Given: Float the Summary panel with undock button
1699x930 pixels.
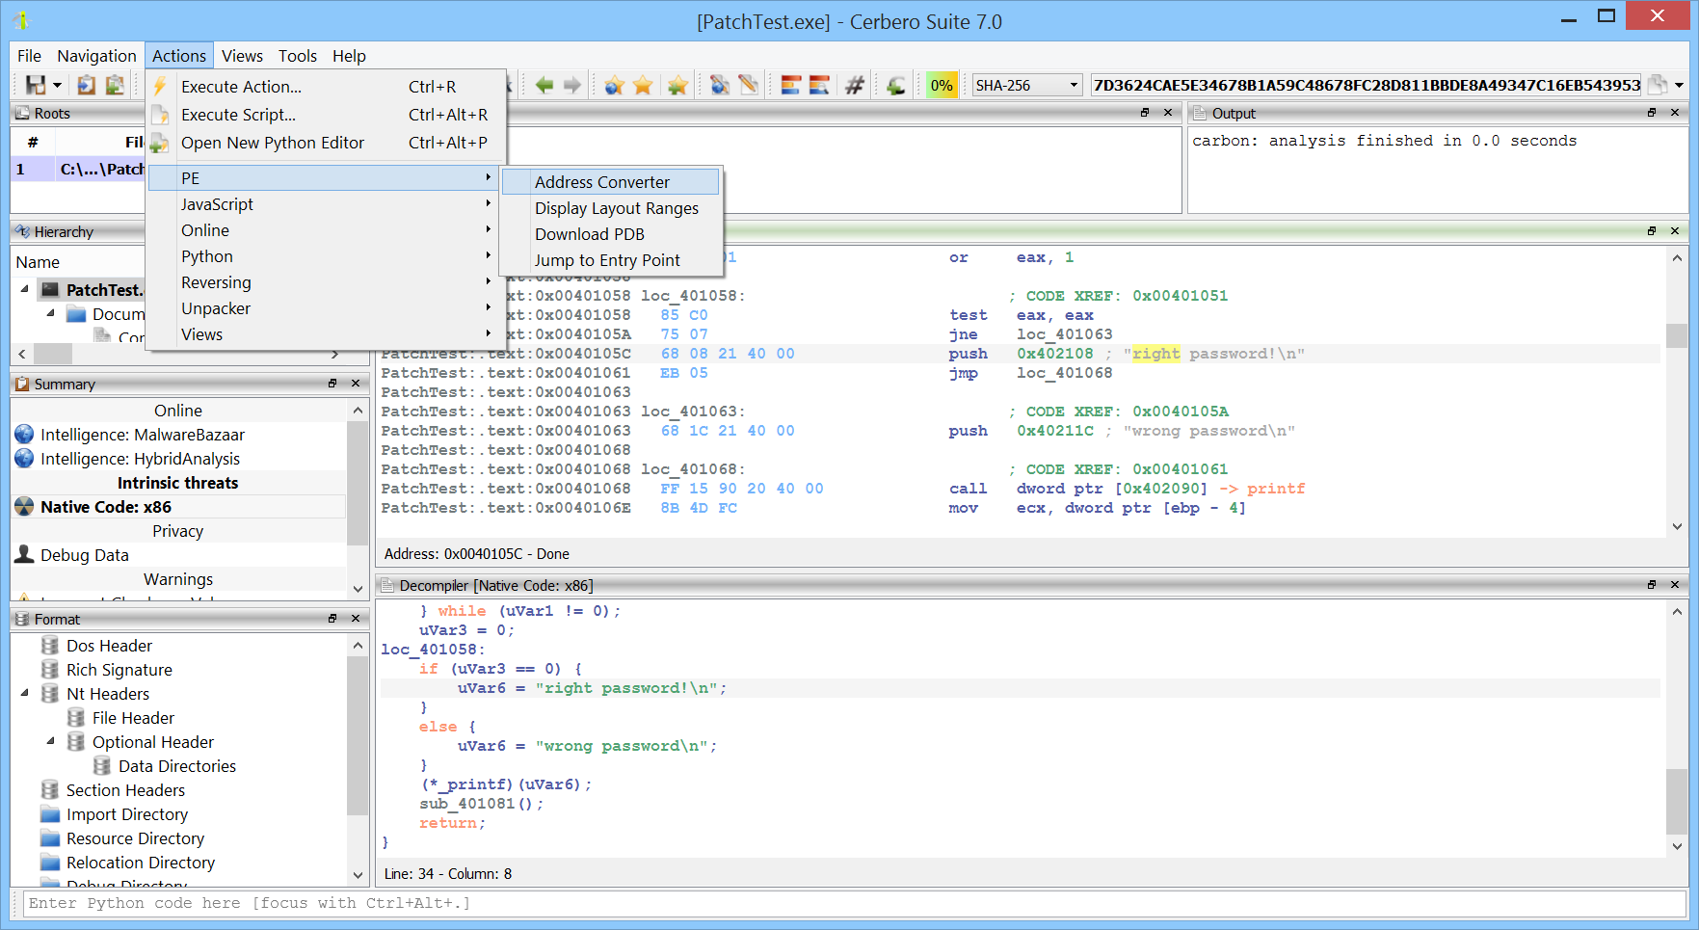Looking at the screenshot, I should coord(332,384).
